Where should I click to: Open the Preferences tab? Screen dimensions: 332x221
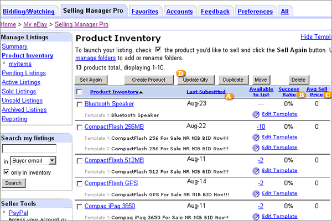pyautogui.click(x=255, y=12)
